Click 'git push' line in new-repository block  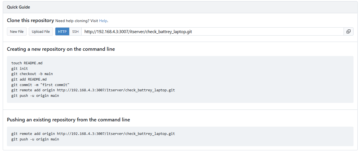click(35, 96)
